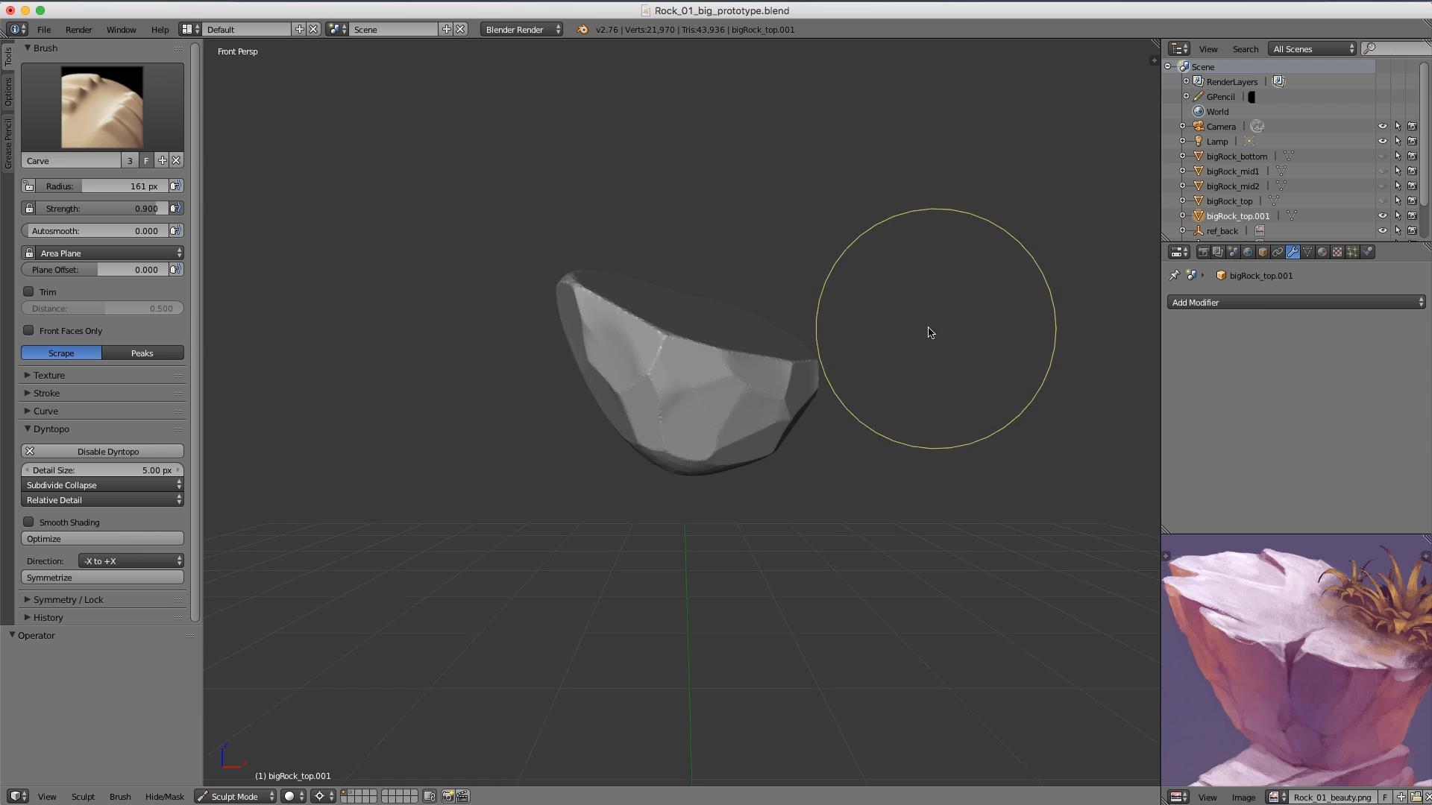Toggle render camera icon for bigRock_mid1
Viewport: 1432px width, 805px height.
(x=1412, y=171)
